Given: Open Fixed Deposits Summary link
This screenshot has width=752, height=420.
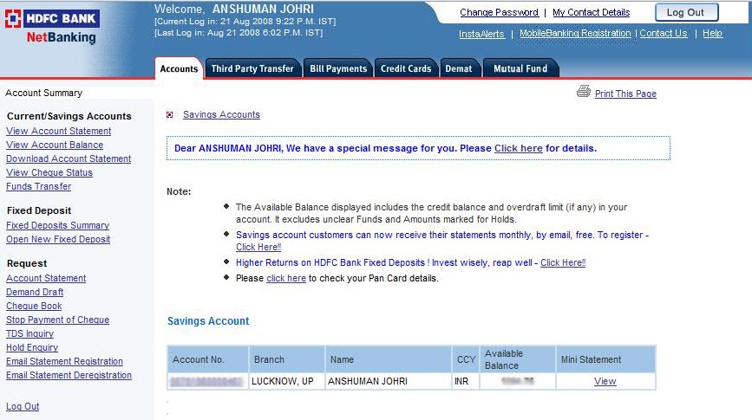Looking at the screenshot, I should click(57, 225).
